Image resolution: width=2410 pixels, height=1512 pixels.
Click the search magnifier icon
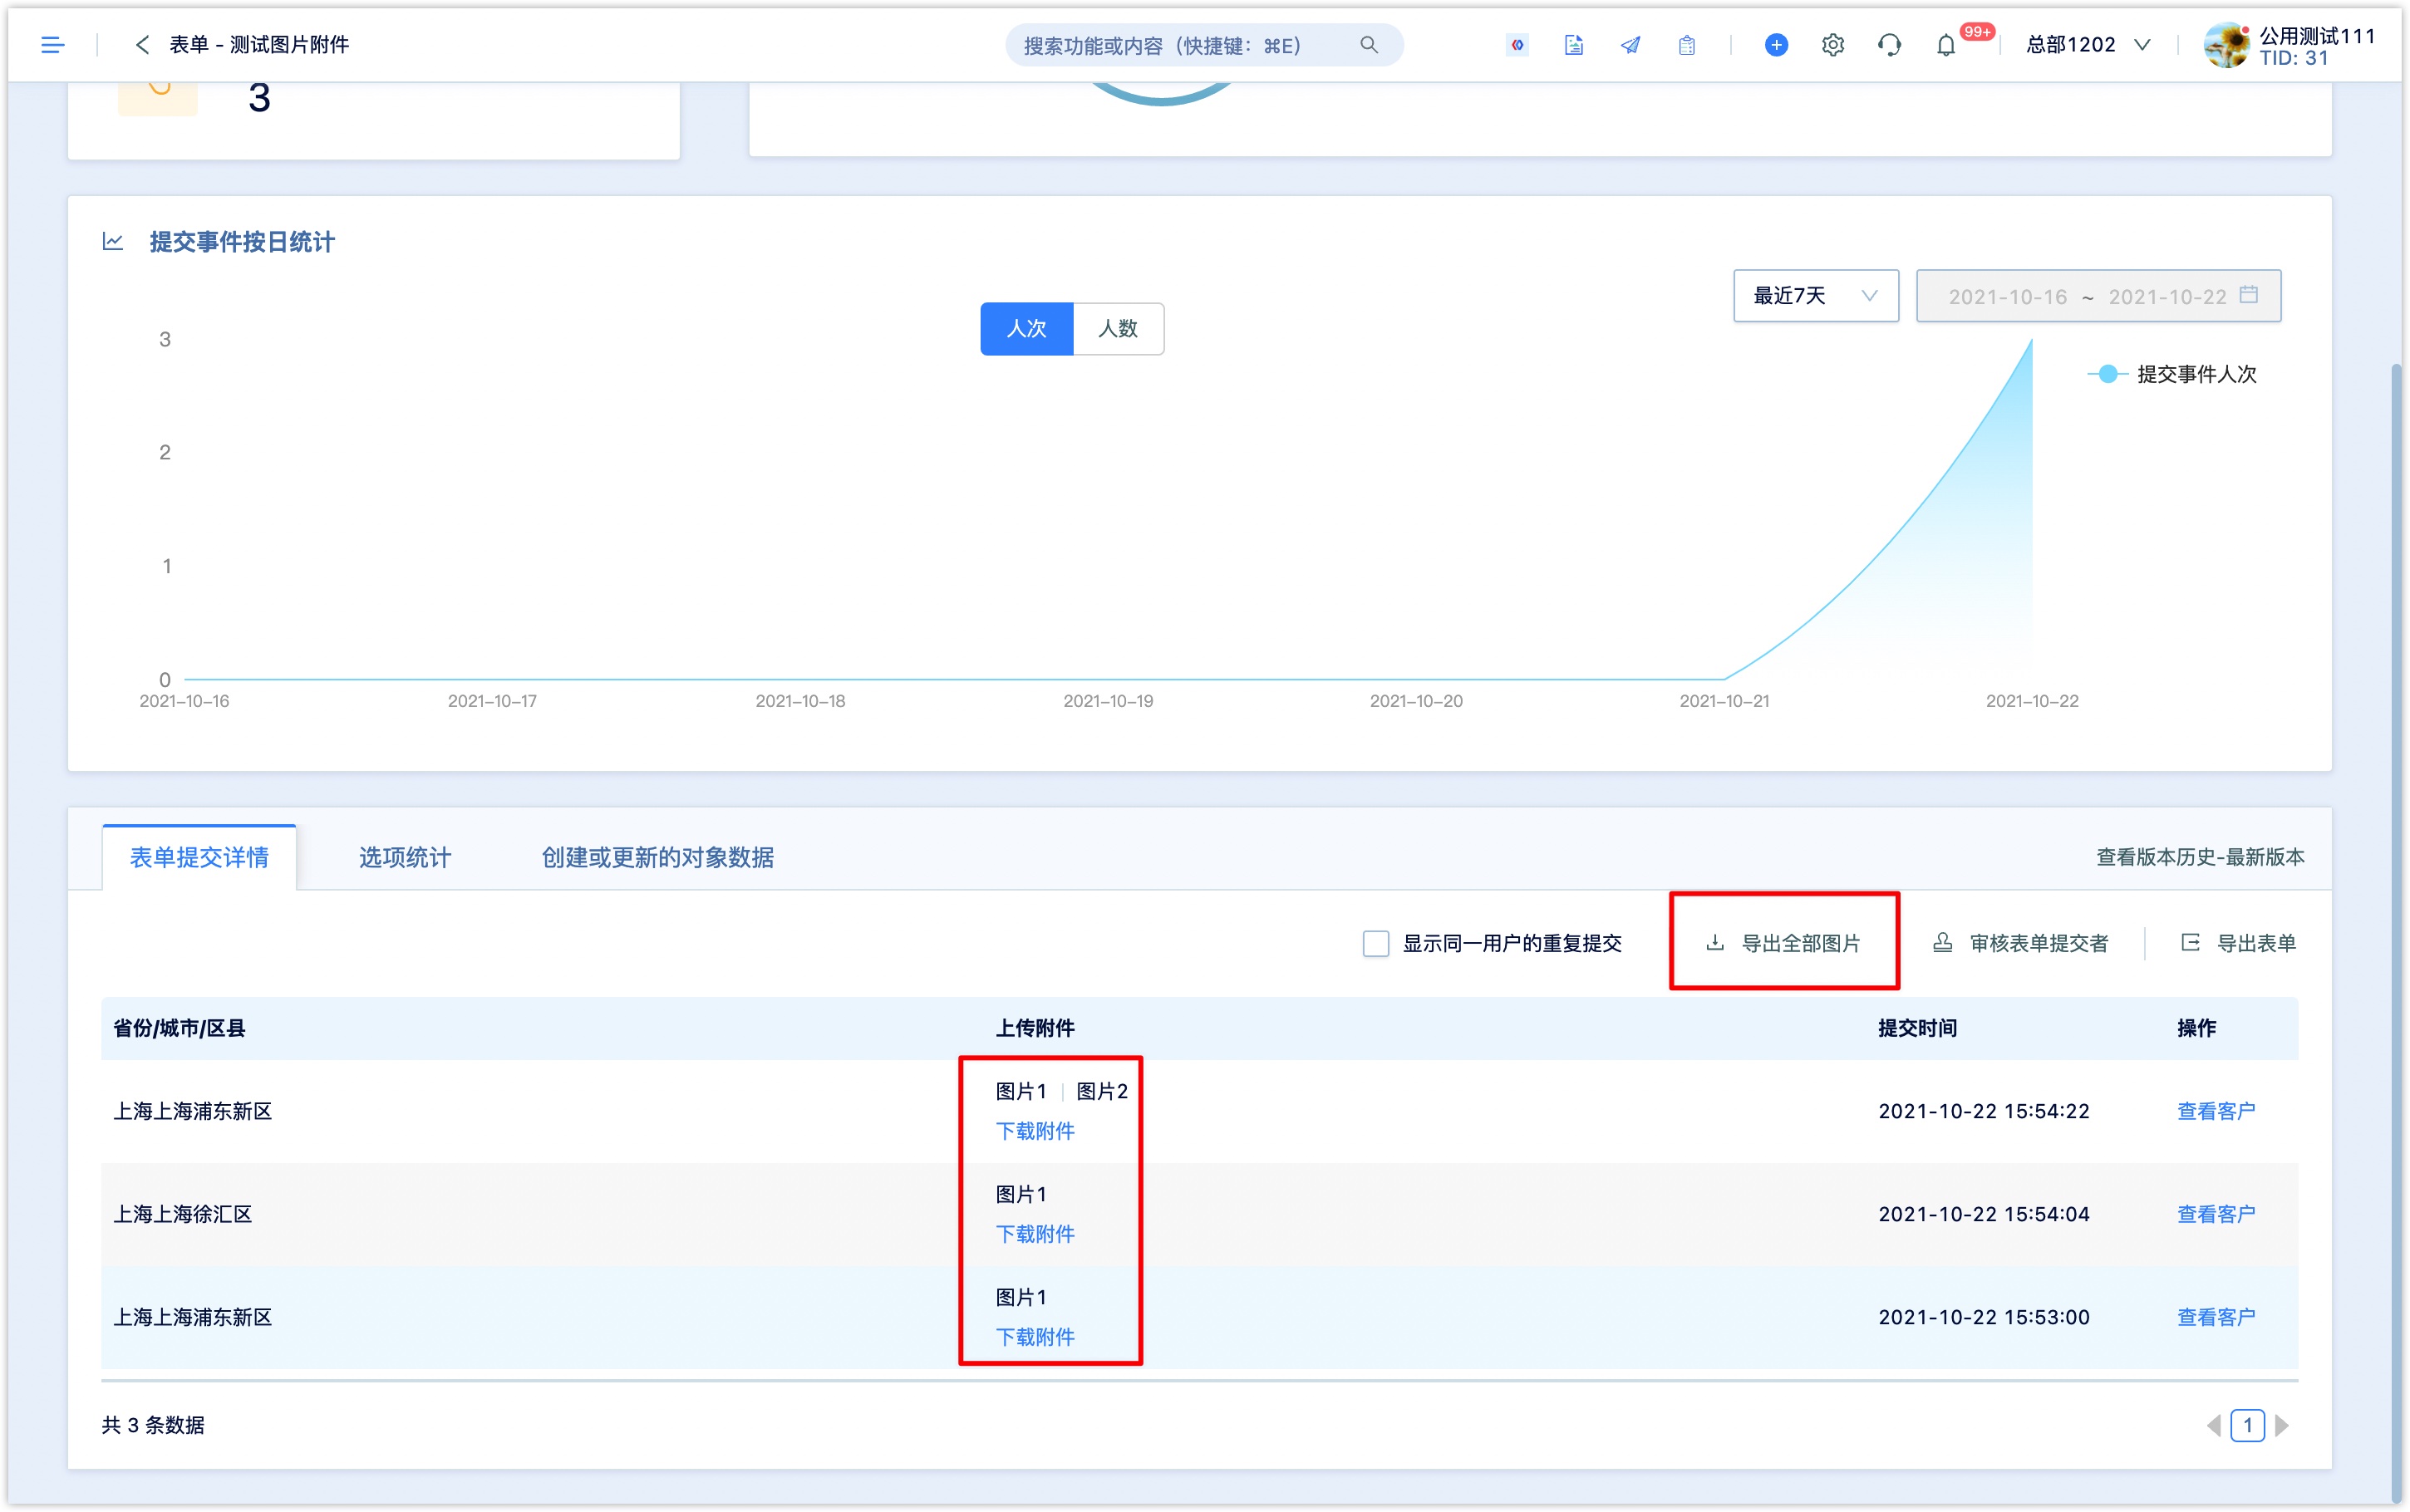pos(1368,45)
